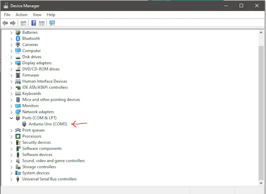Click the scrollbar up arrow
Viewport: 266px width, 194px height.
click(261, 33)
